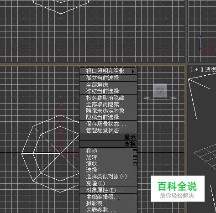Select 全部解冻 menu entry
Screen dimensions: 216x213
[108, 85]
